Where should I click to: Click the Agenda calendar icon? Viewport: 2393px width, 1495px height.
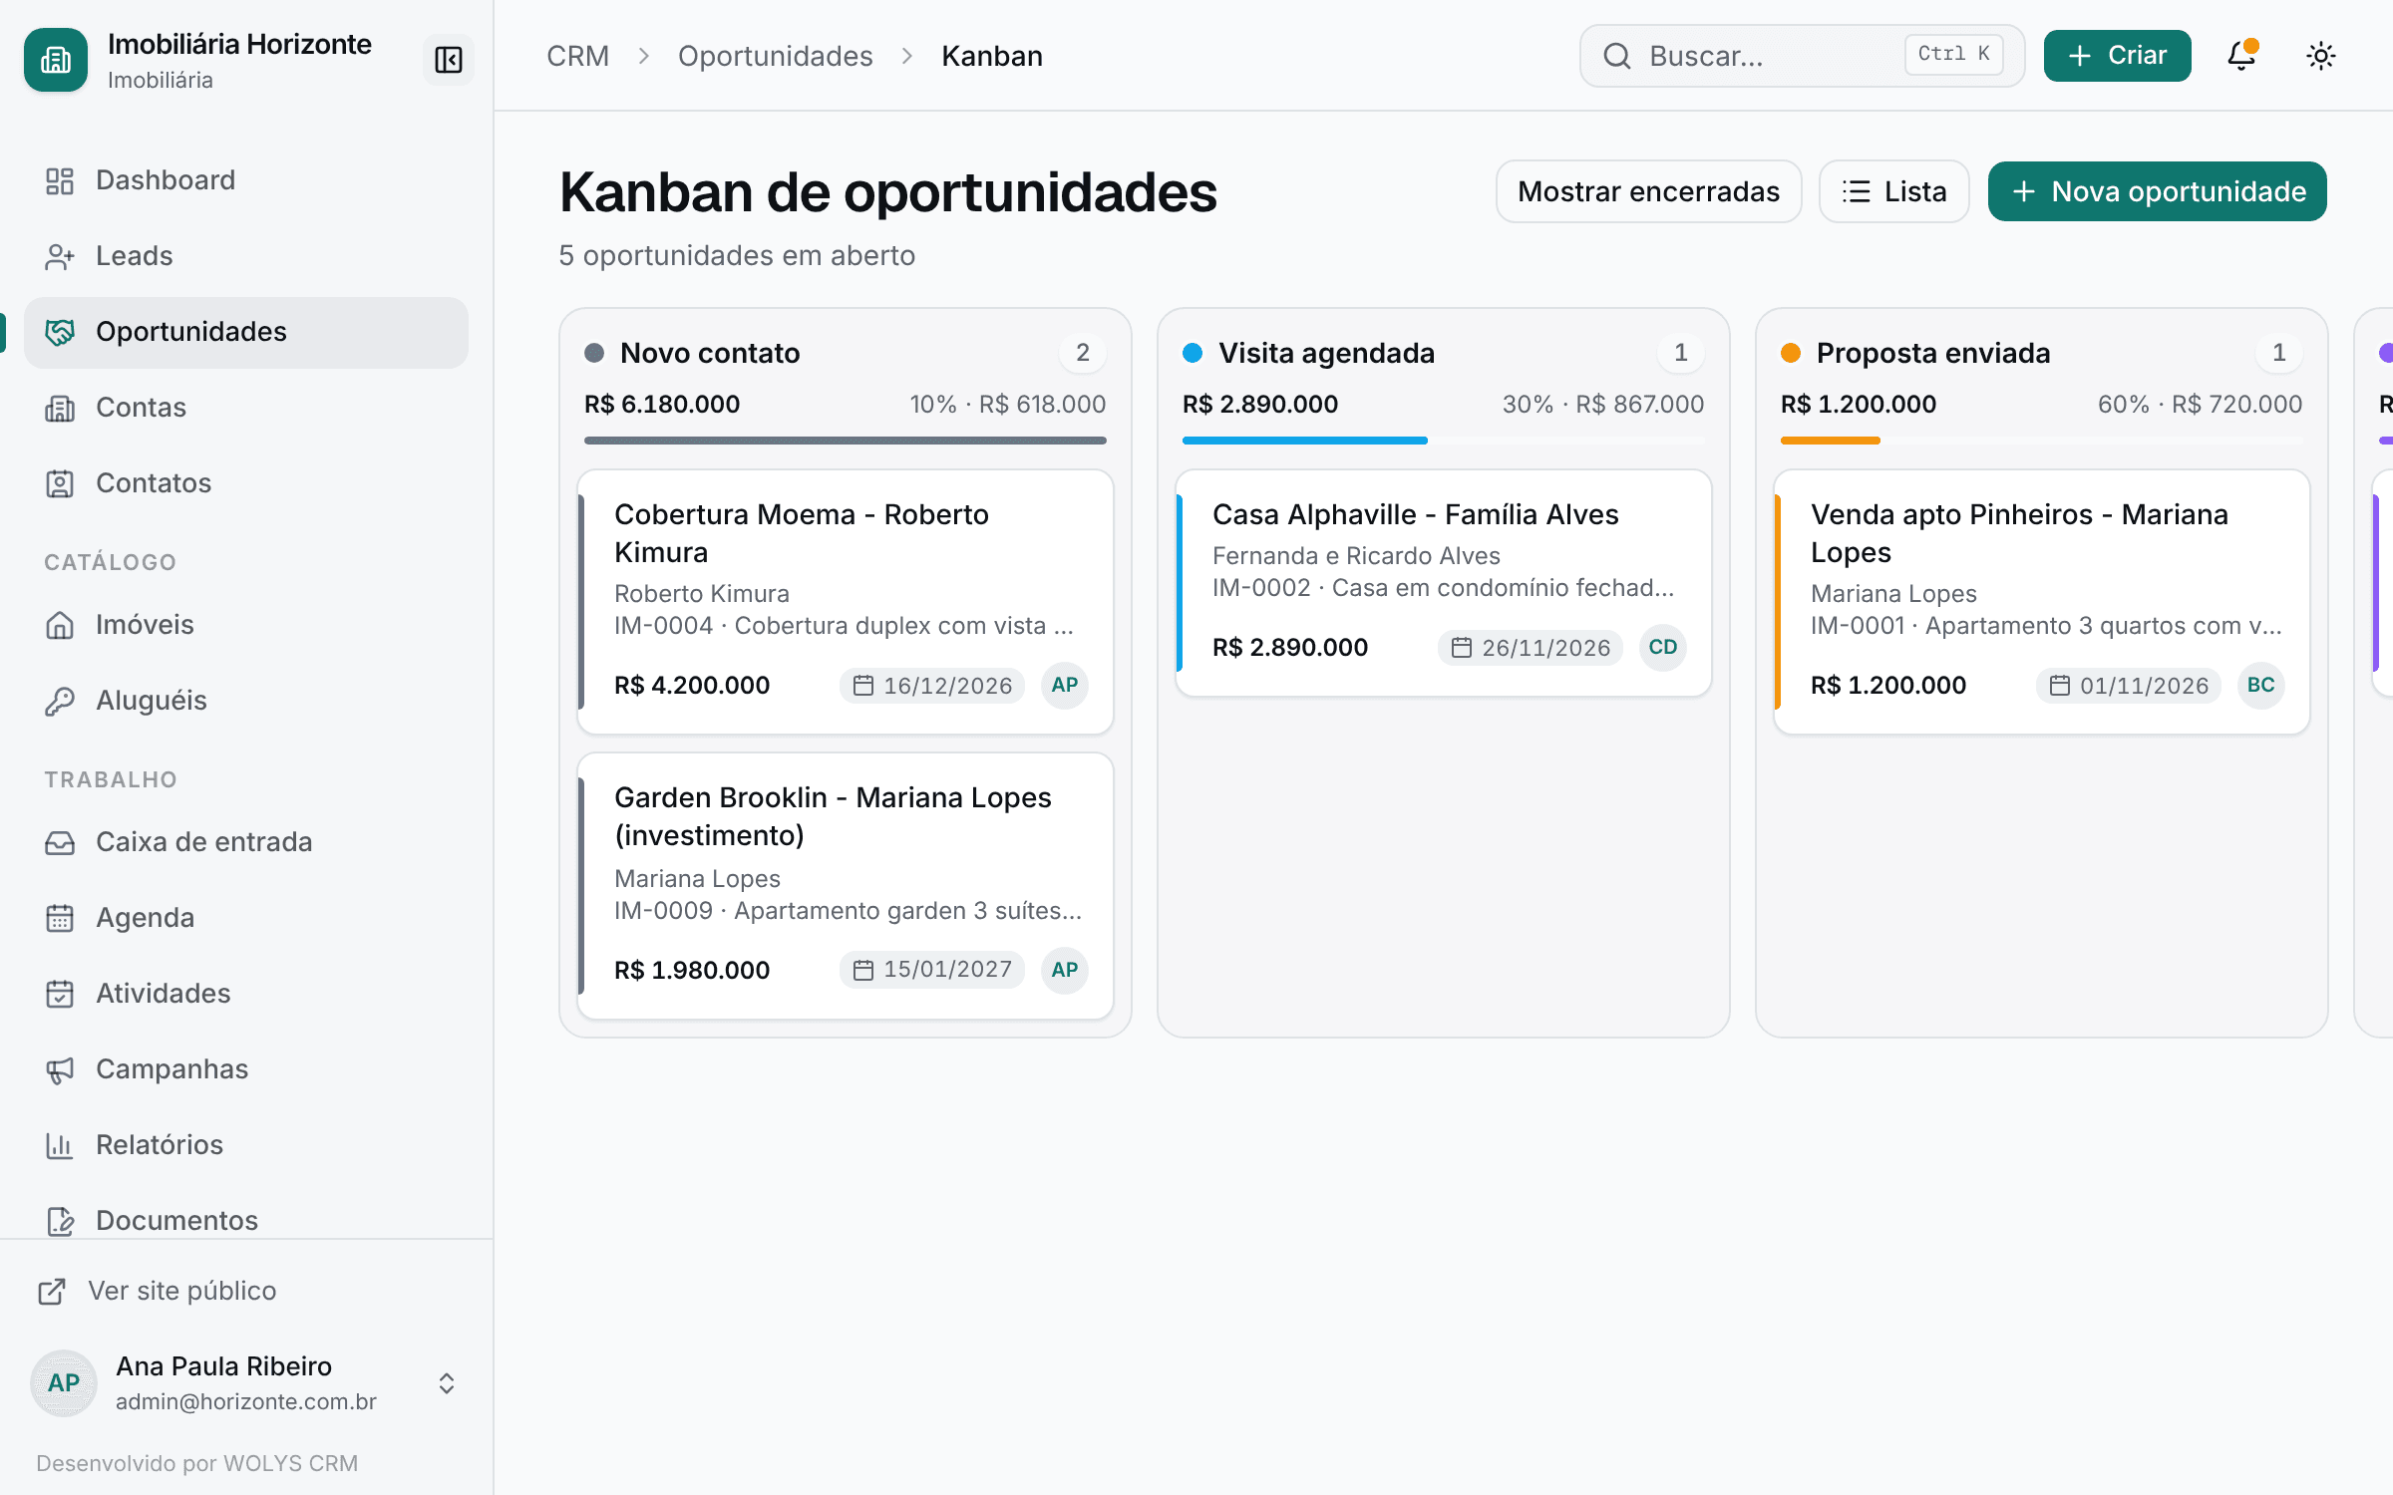pyautogui.click(x=60, y=918)
